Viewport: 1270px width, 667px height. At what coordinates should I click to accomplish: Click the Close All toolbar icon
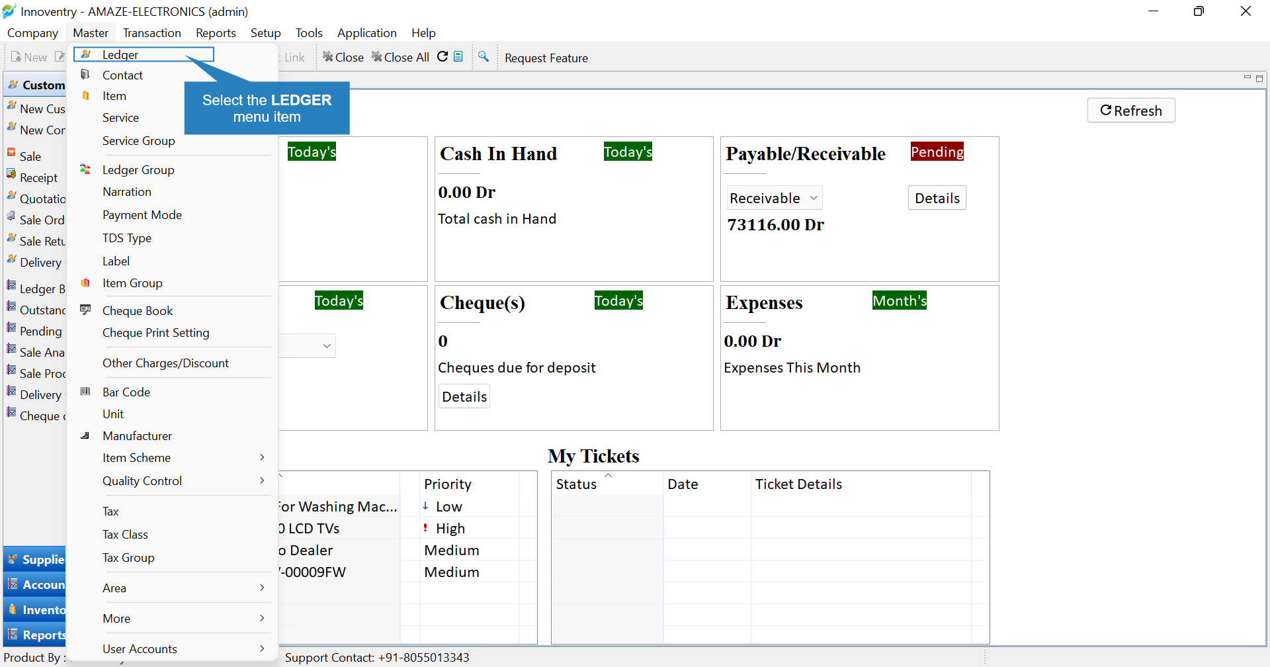377,57
